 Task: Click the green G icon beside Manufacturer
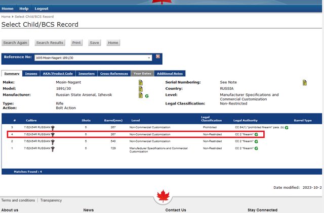147,95
